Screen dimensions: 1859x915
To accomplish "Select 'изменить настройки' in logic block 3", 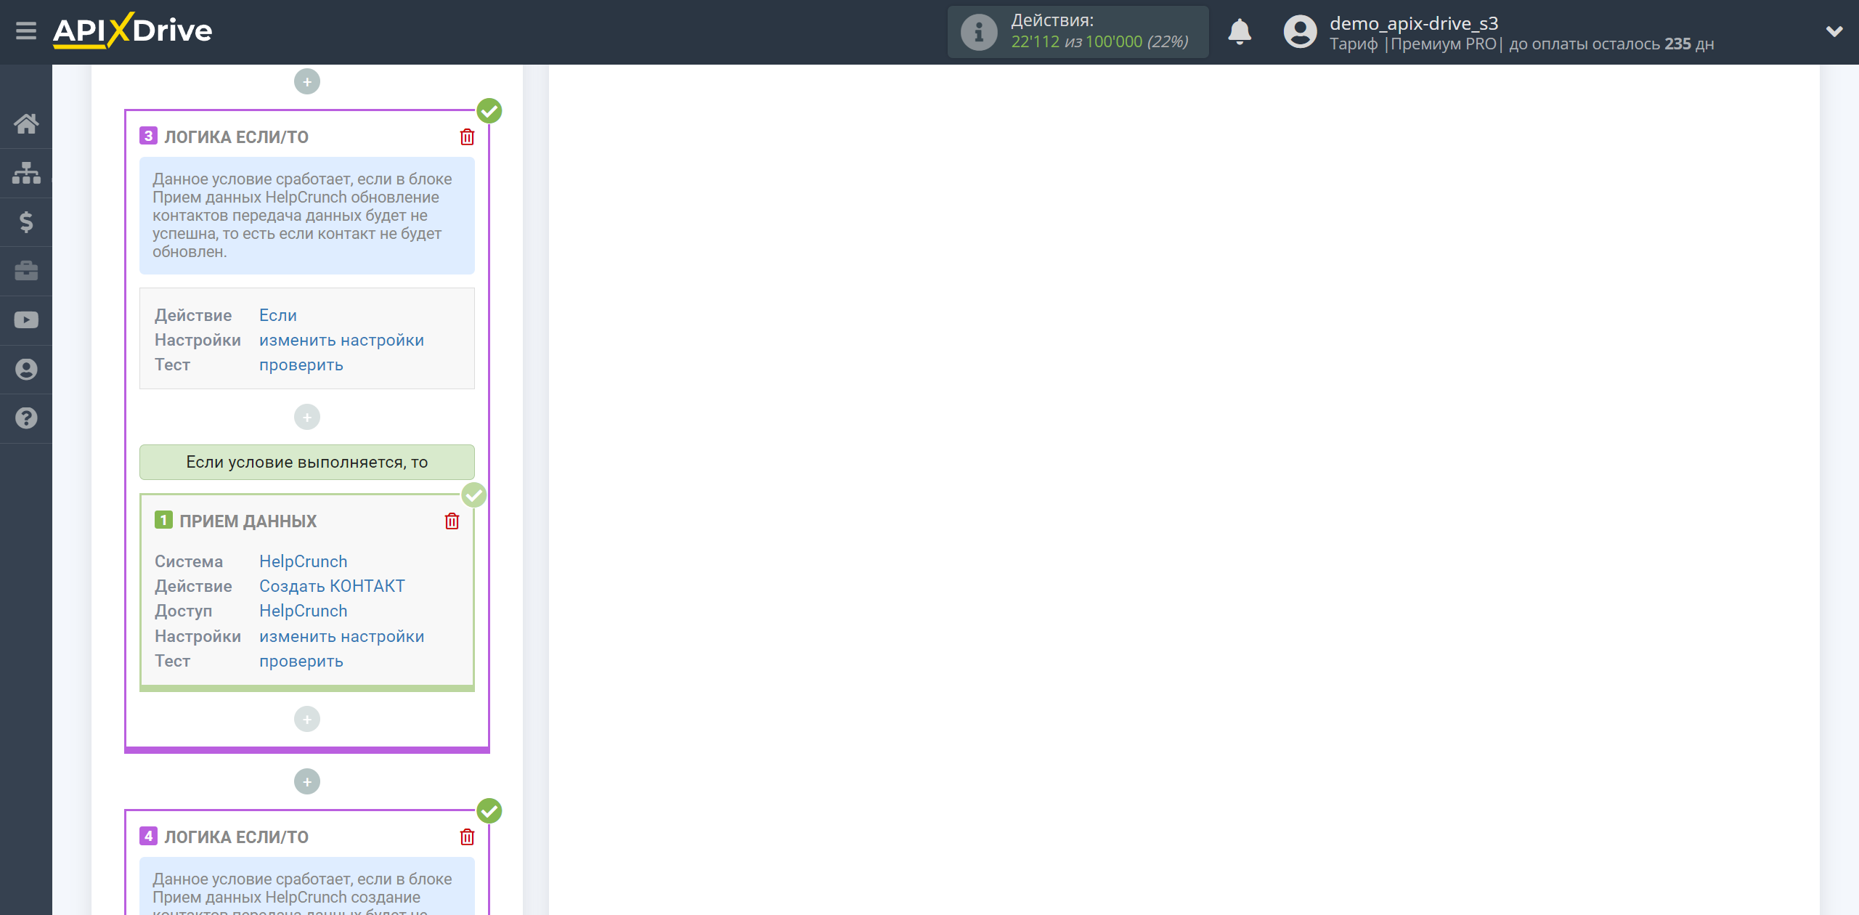I will click(341, 340).
